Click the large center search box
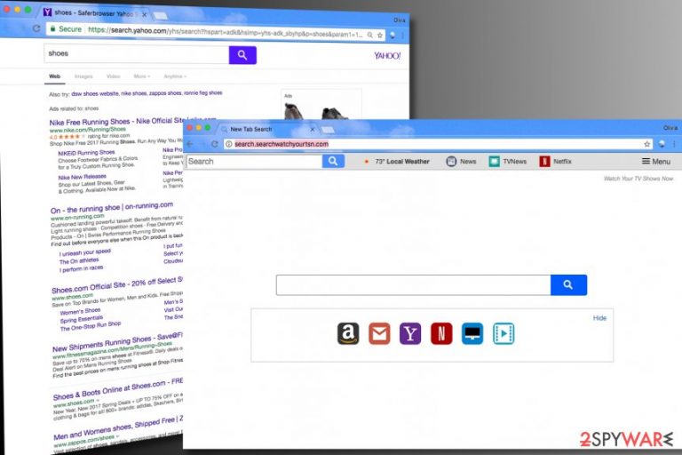The height and width of the screenshot is (455, 682). (x=413, y=284)
